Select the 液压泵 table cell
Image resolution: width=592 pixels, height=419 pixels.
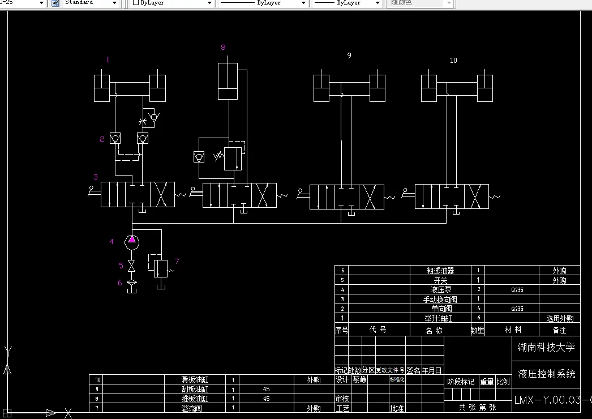tap(440, 290)
